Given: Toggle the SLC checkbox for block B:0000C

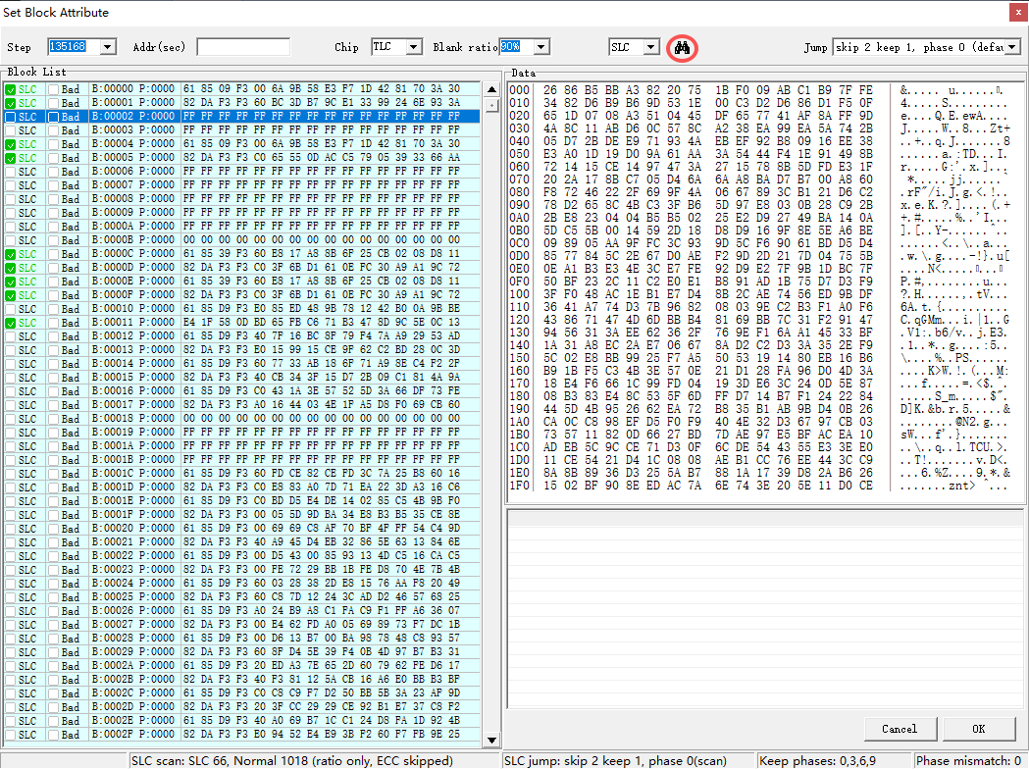Looking at the screenshot, I should point(11,254).
